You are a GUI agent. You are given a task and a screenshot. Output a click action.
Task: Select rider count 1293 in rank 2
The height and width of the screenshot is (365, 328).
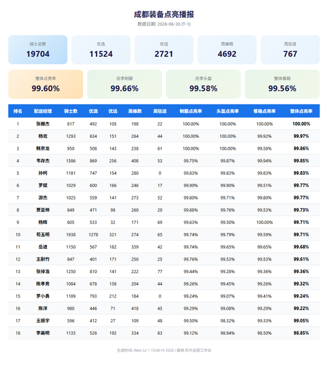click(x=71, y=137)
